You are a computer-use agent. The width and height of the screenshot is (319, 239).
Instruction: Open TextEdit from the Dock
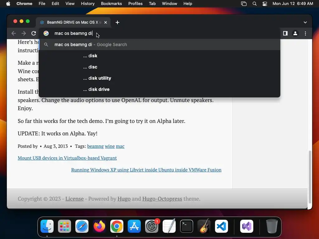click(x=169, y=226)
